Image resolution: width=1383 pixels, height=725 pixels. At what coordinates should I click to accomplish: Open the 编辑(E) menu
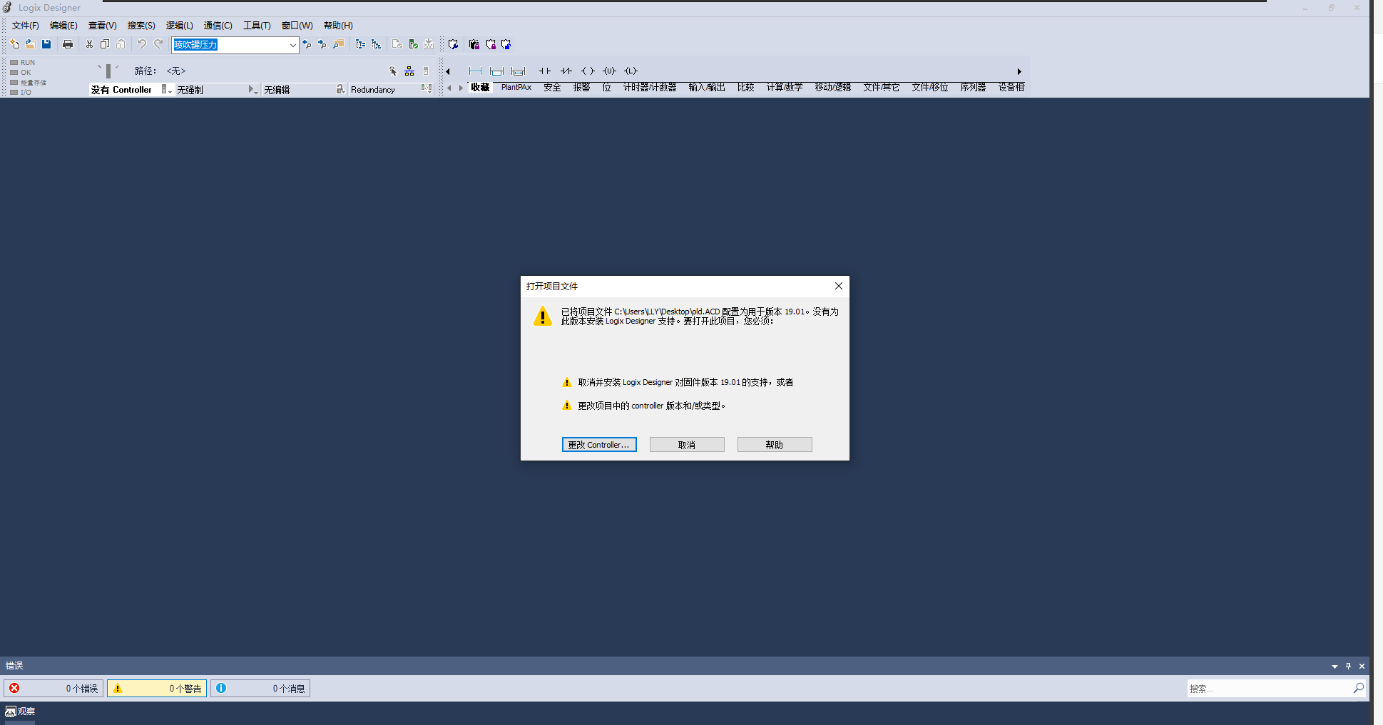coord(63,26)
